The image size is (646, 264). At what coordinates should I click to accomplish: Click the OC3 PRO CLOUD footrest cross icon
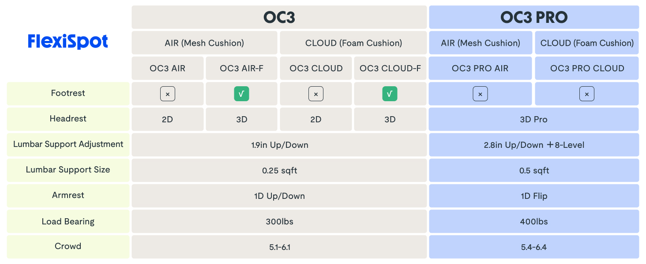[x=587, y=94]
